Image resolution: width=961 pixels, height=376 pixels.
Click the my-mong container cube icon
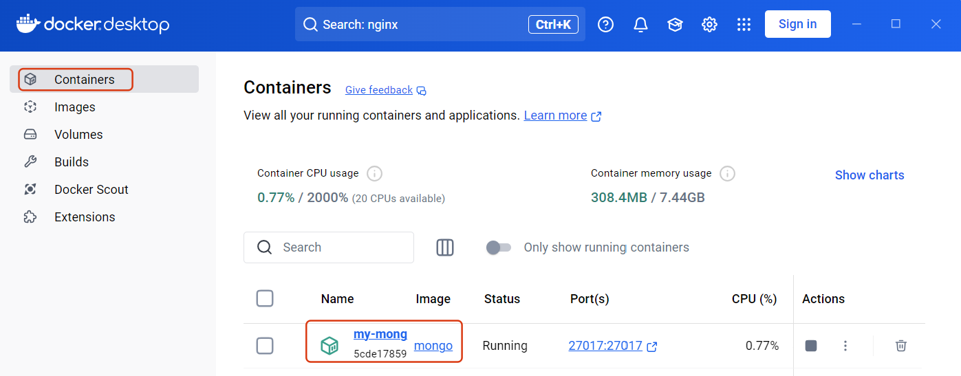point(330,346)
